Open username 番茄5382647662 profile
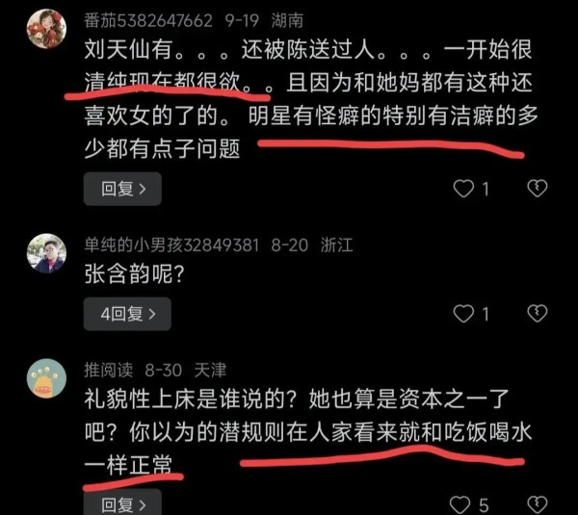Screen dimensions: 578x515 point(148,20)
